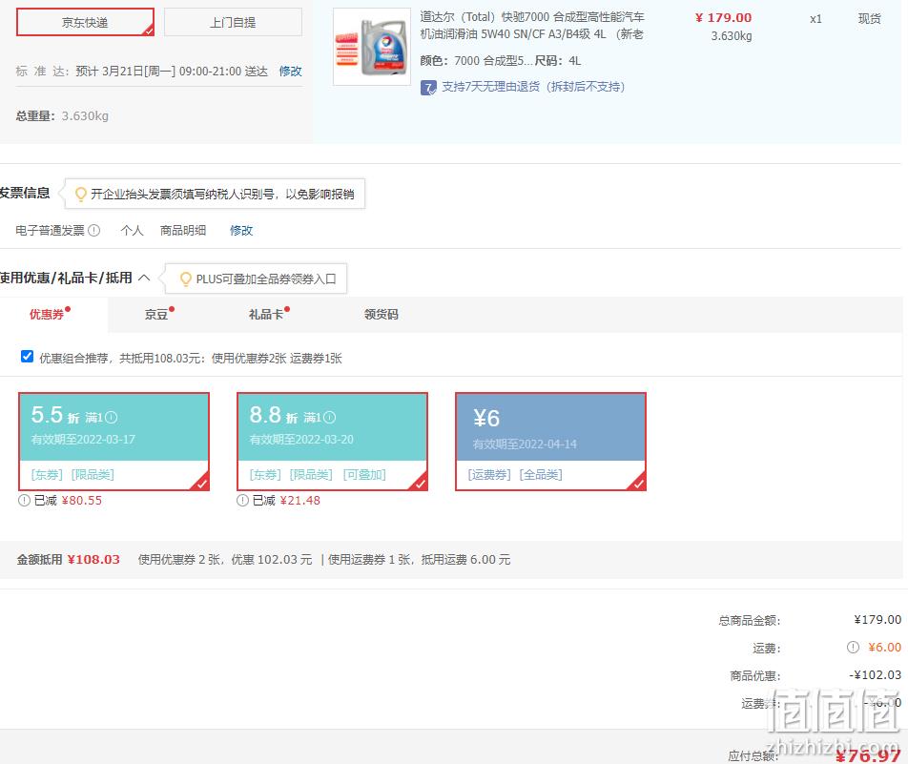Click 修改 link for invoice information
This screenshot has width=908, height=764.
click(x=241, y=231)
